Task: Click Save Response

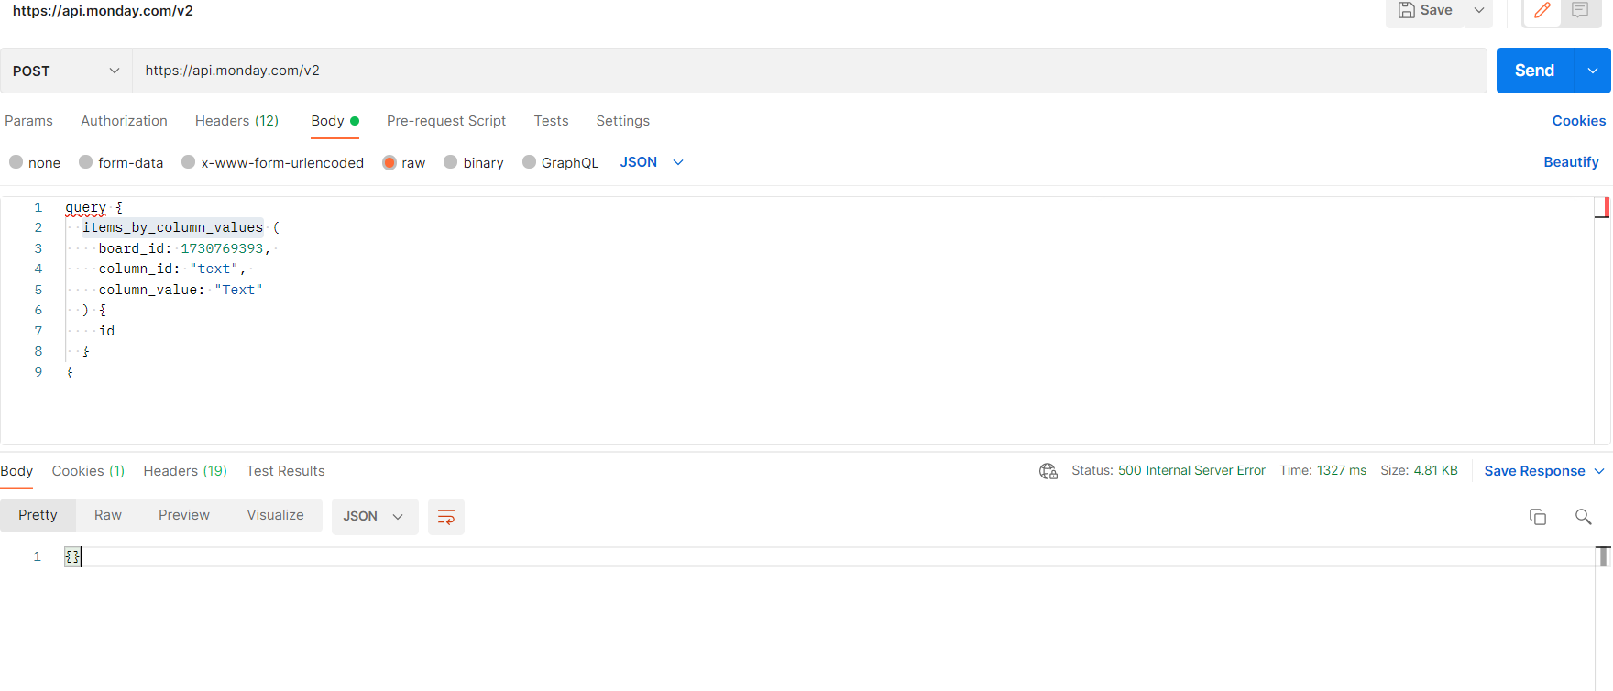Action: (x=1534, y=471)
